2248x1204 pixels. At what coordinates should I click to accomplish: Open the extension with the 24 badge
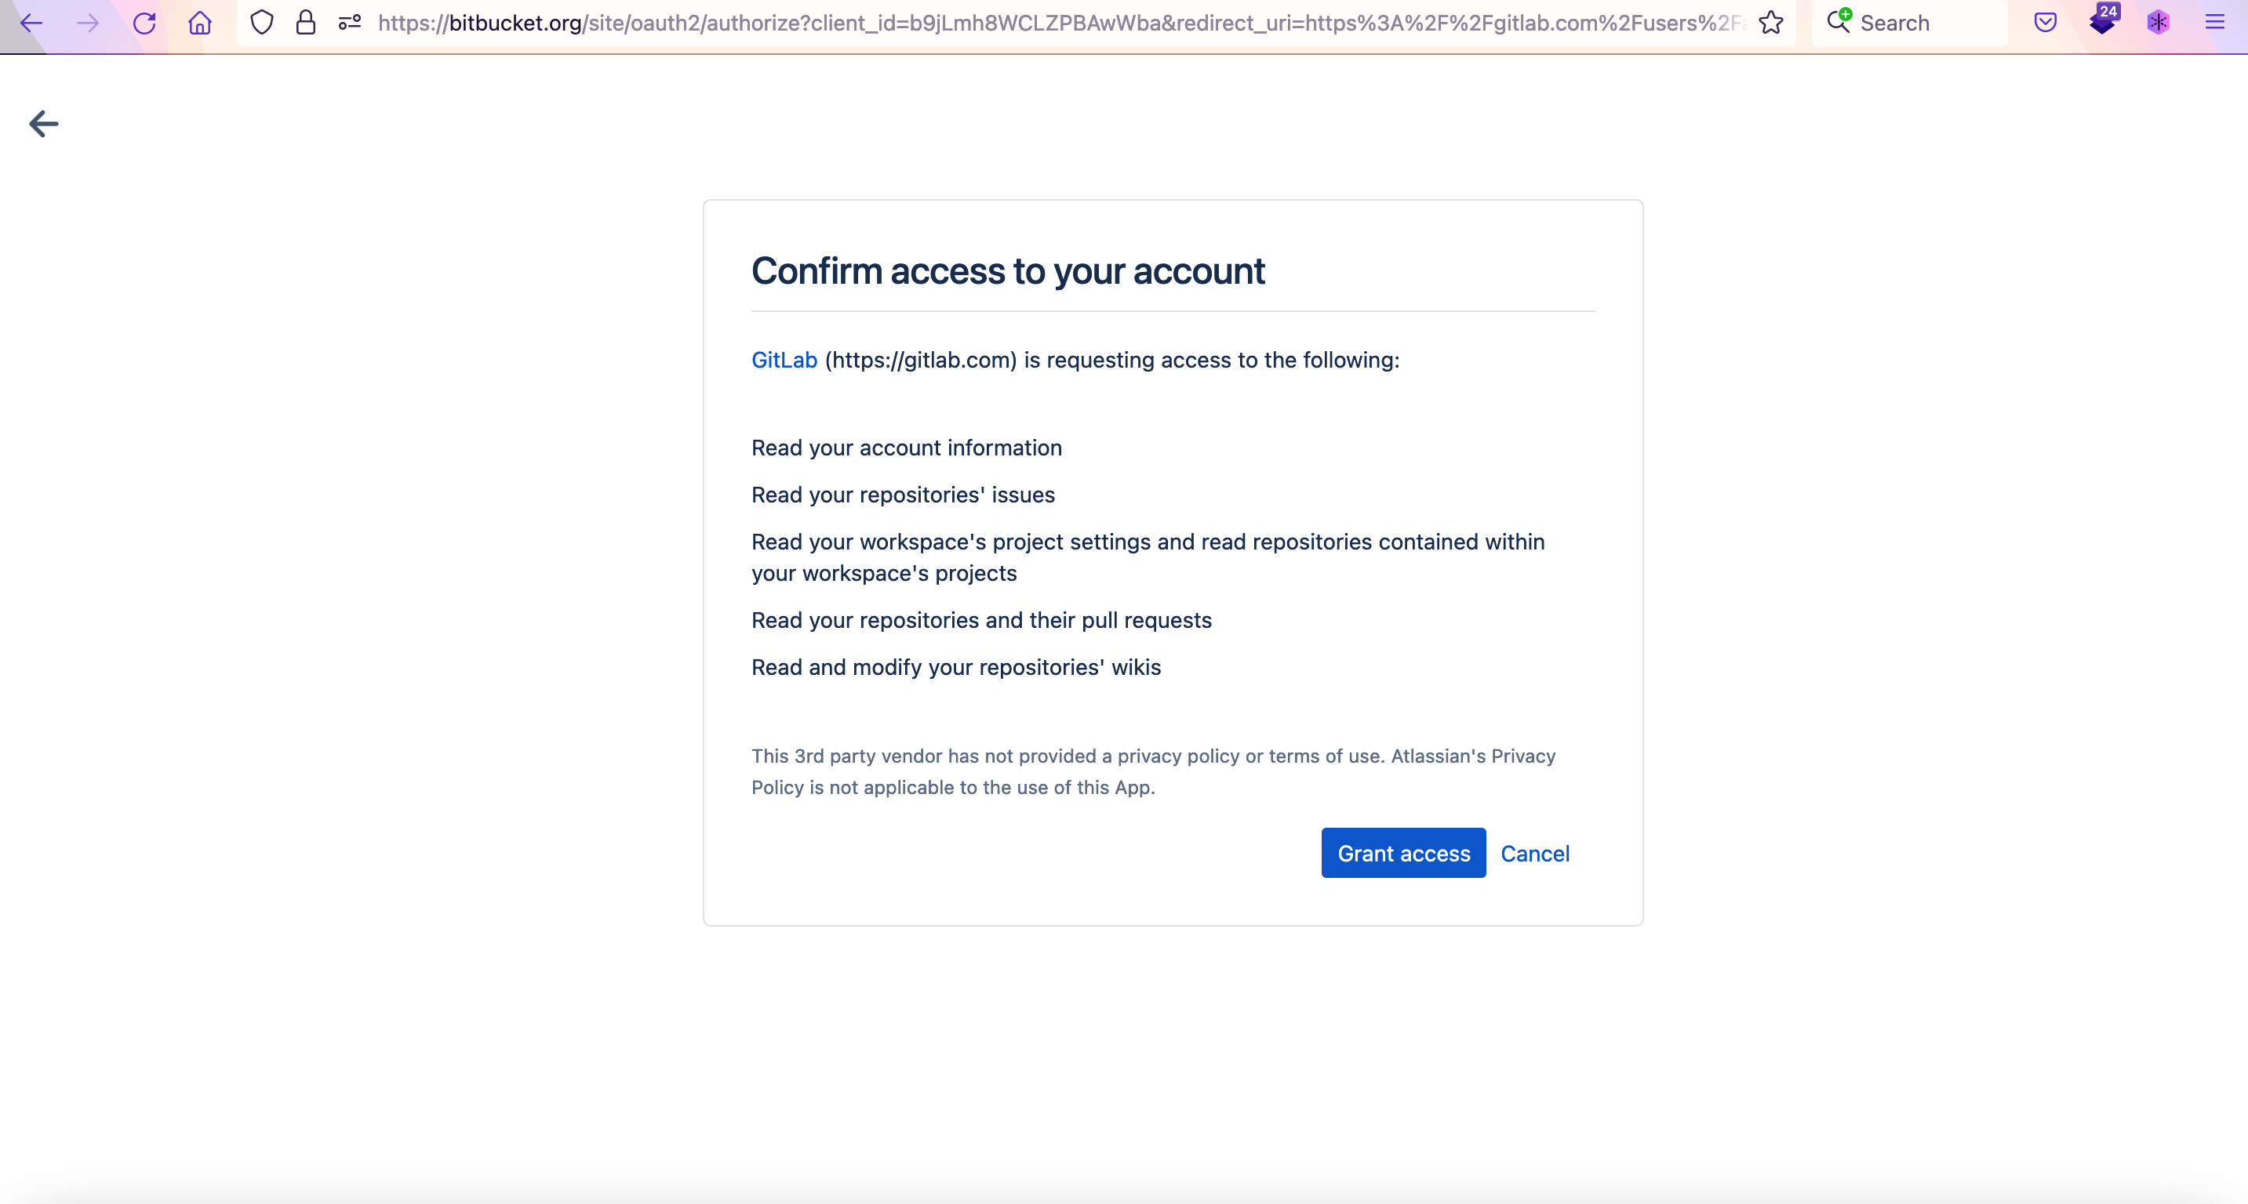point(2102,21)
